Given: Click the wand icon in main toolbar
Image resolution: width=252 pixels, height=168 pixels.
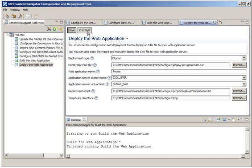Looking at the screenshot, I should [x=7, y=16].
